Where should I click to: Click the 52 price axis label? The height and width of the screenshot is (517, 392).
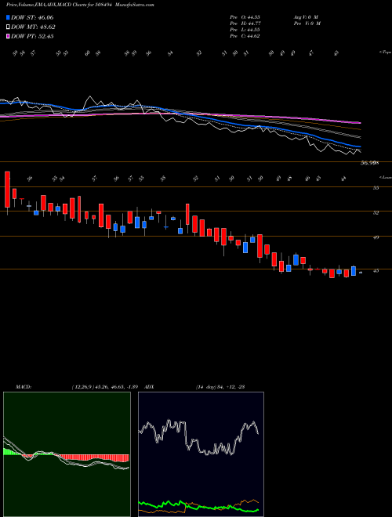point(376,213)
